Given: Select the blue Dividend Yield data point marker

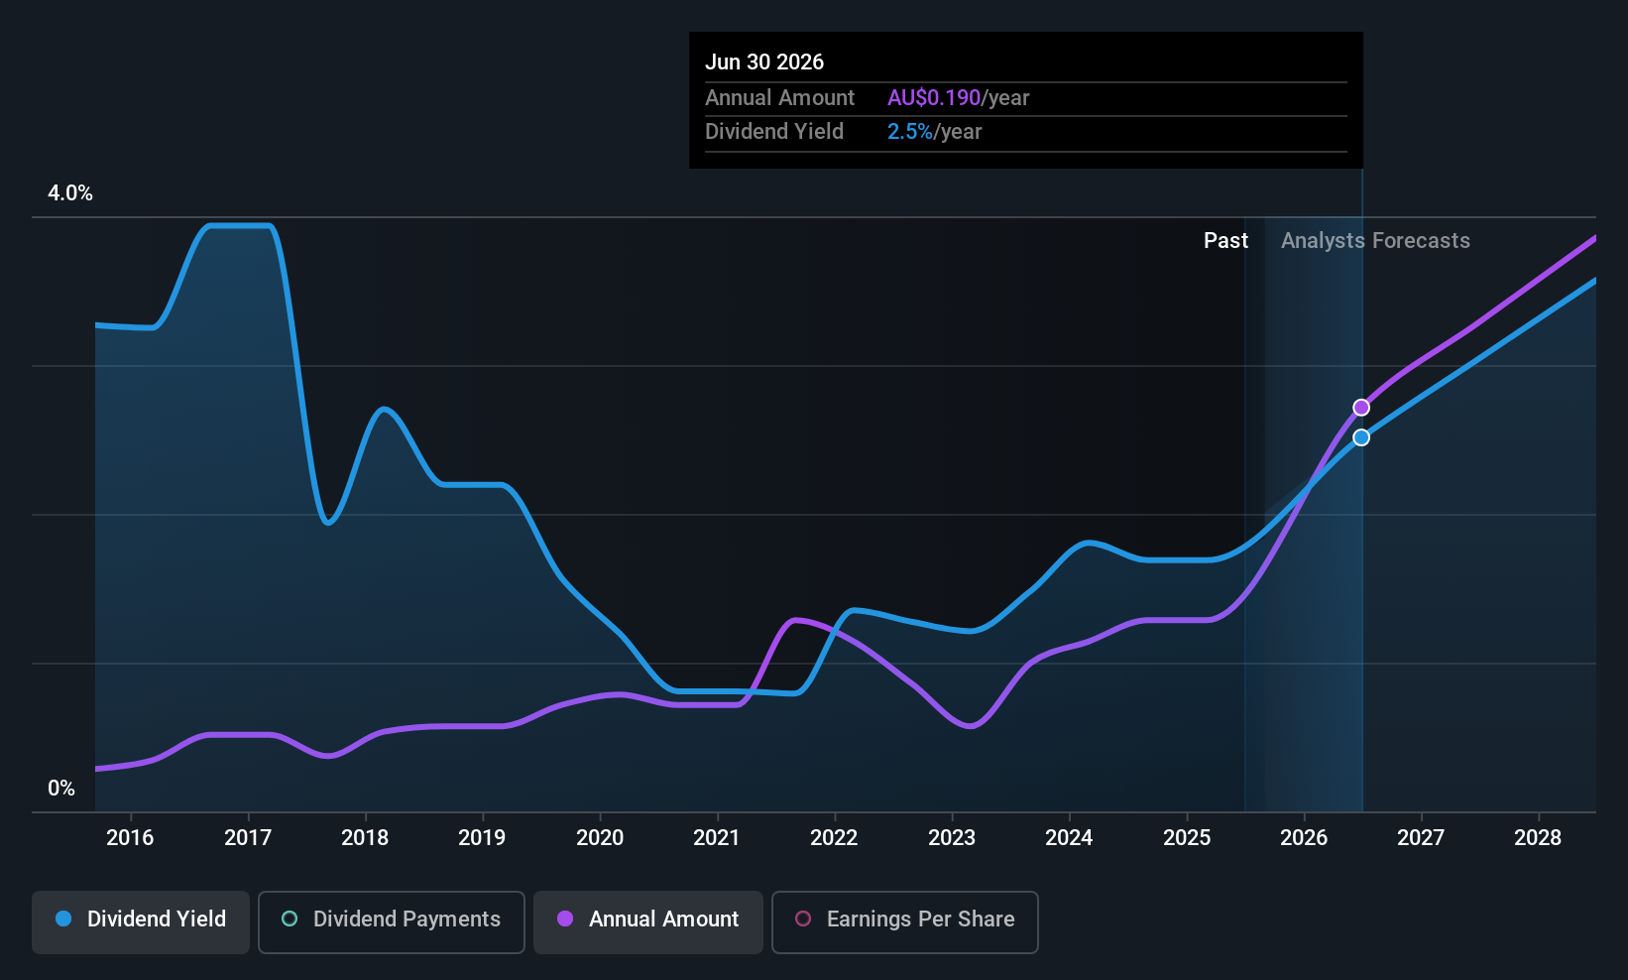Looking at the screenshot, I should (x=1361, y=437).
